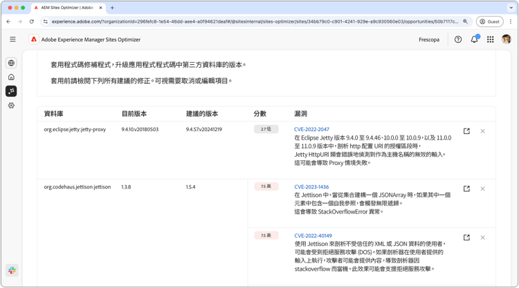Viewport: 519px width, 288px height.
Task: Click the 分數 column header
Action: [x=259, y=114]
